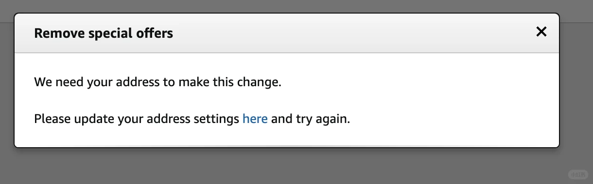The height and width of the screenshot is (184, 593).
Task: Click the 'Remove special offers' dialog title
Action: pos(104,33)
